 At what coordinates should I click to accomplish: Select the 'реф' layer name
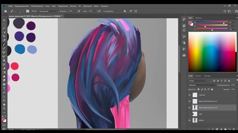point(200,114)
